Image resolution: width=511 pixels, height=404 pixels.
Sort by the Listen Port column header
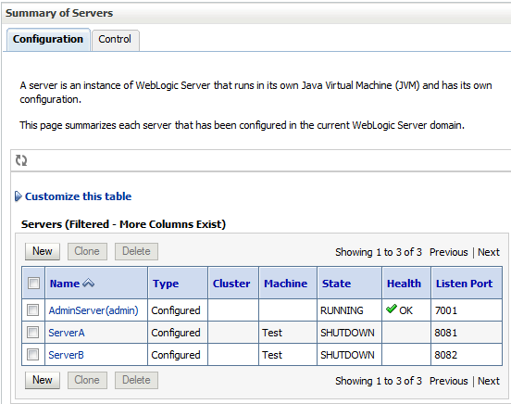click(464, 284)
